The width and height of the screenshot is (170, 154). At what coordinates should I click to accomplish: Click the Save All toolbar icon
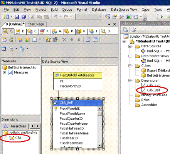(x=24, y=17)
